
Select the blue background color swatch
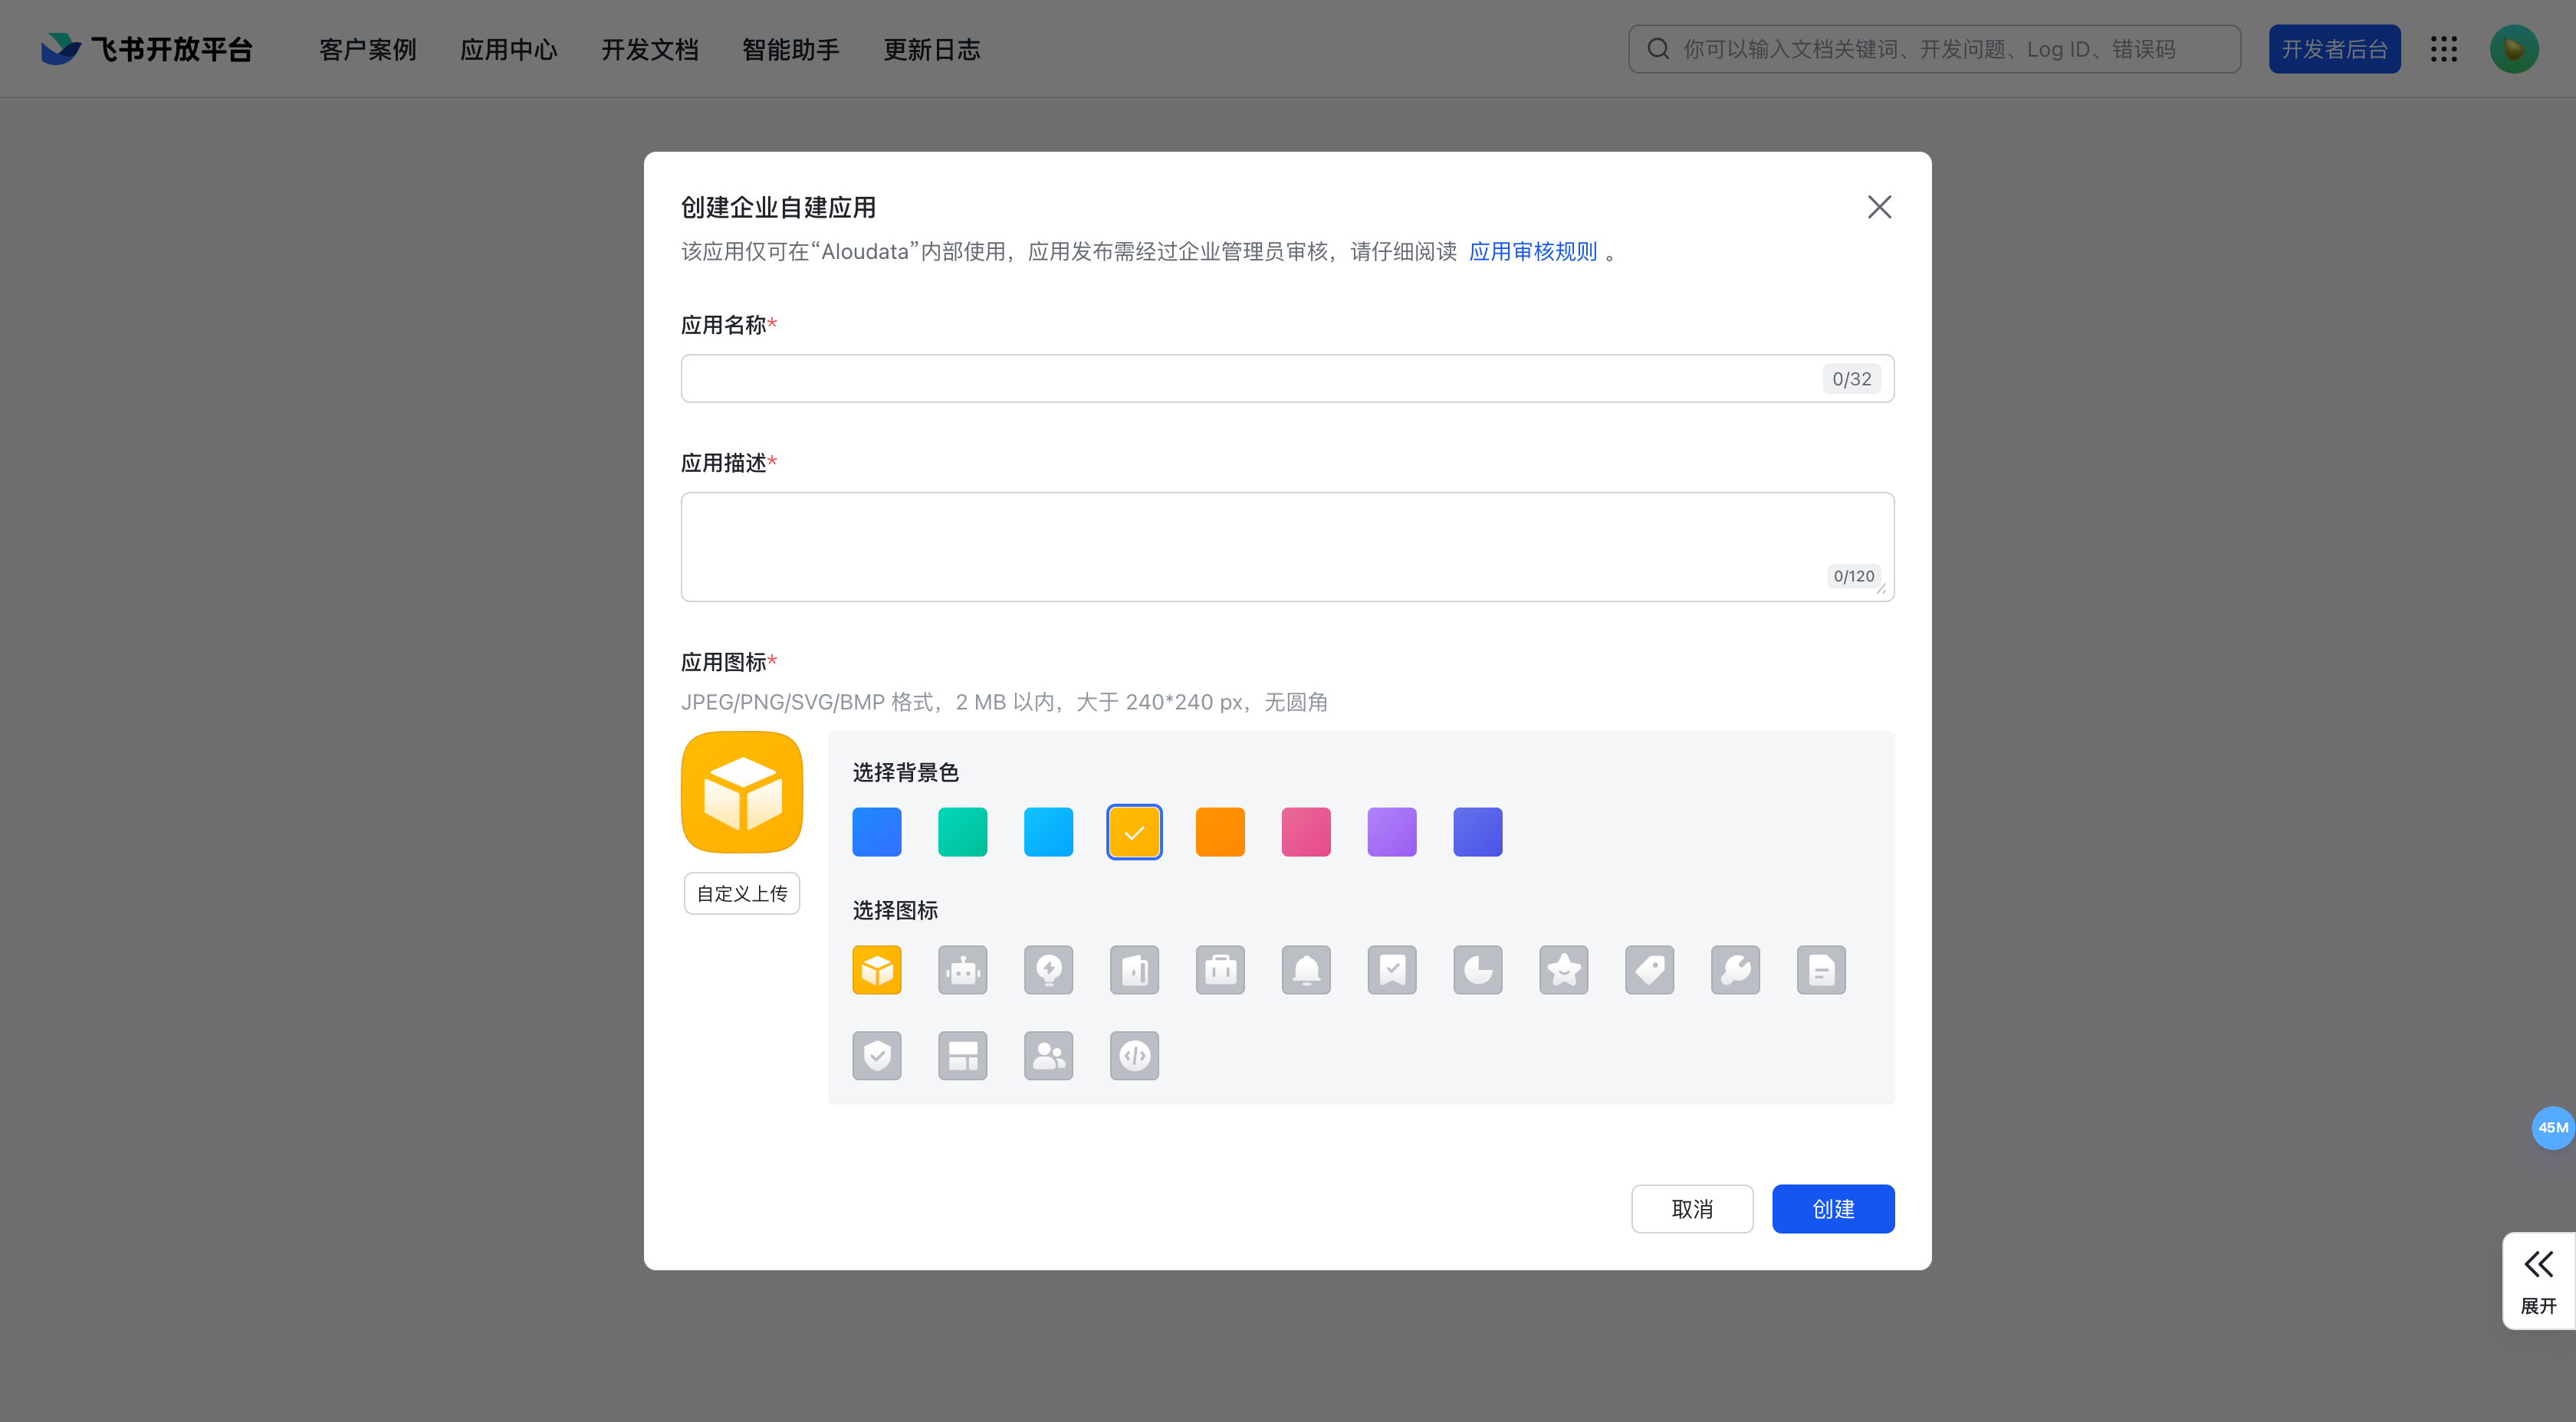[877, 832]
